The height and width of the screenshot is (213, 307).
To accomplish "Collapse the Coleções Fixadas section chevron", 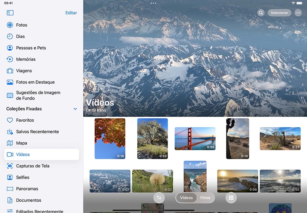I will 75,109.
